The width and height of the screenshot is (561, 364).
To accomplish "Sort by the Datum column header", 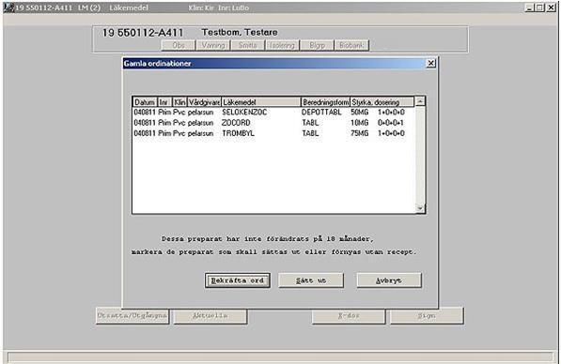I will pos(145,102).
